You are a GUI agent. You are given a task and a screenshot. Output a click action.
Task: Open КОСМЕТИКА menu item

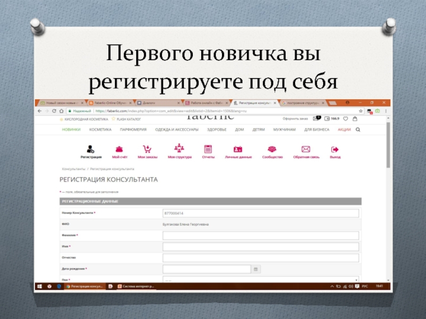coord(100,130)
